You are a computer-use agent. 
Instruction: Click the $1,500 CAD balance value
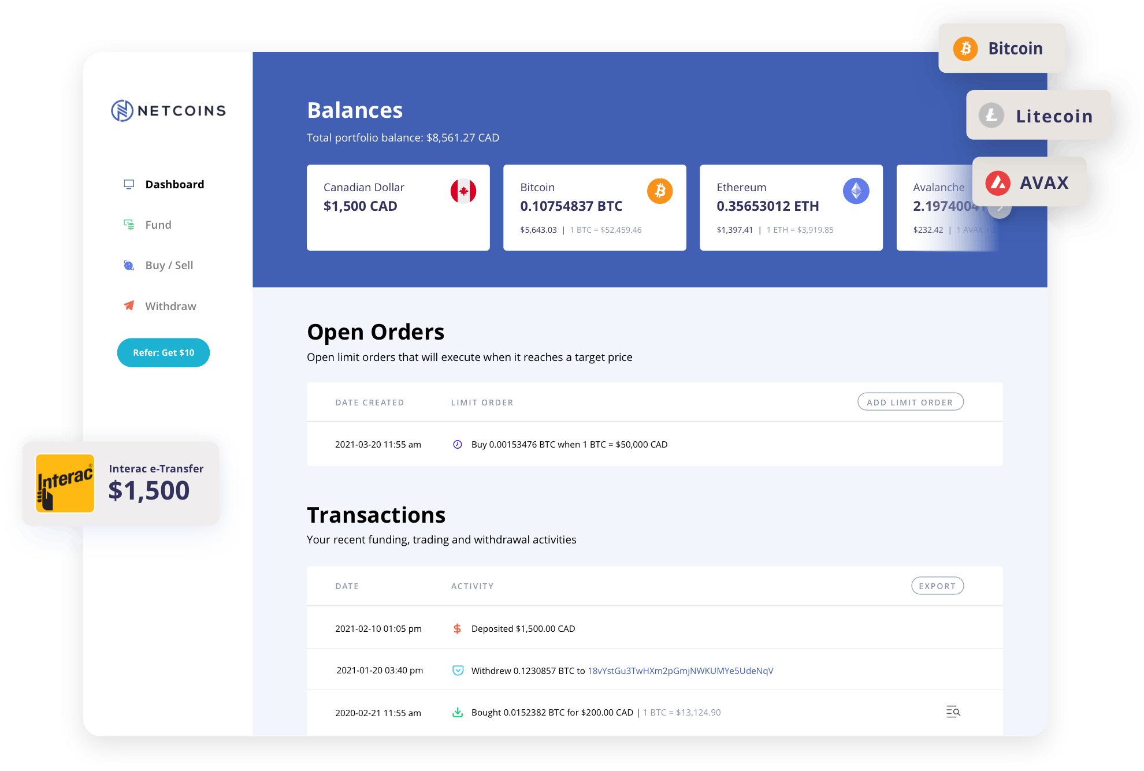point(360,206)
